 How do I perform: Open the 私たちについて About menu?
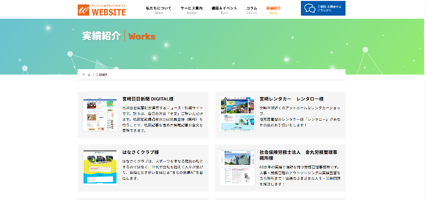pos(158,10)
